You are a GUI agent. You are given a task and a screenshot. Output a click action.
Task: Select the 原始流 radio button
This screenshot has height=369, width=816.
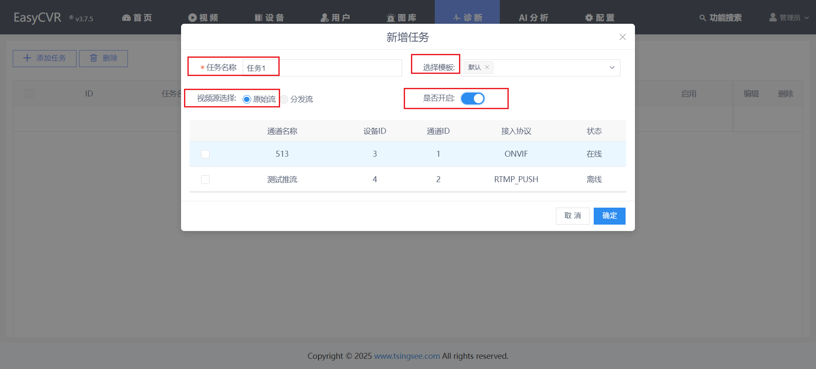[x=246, y=99]
